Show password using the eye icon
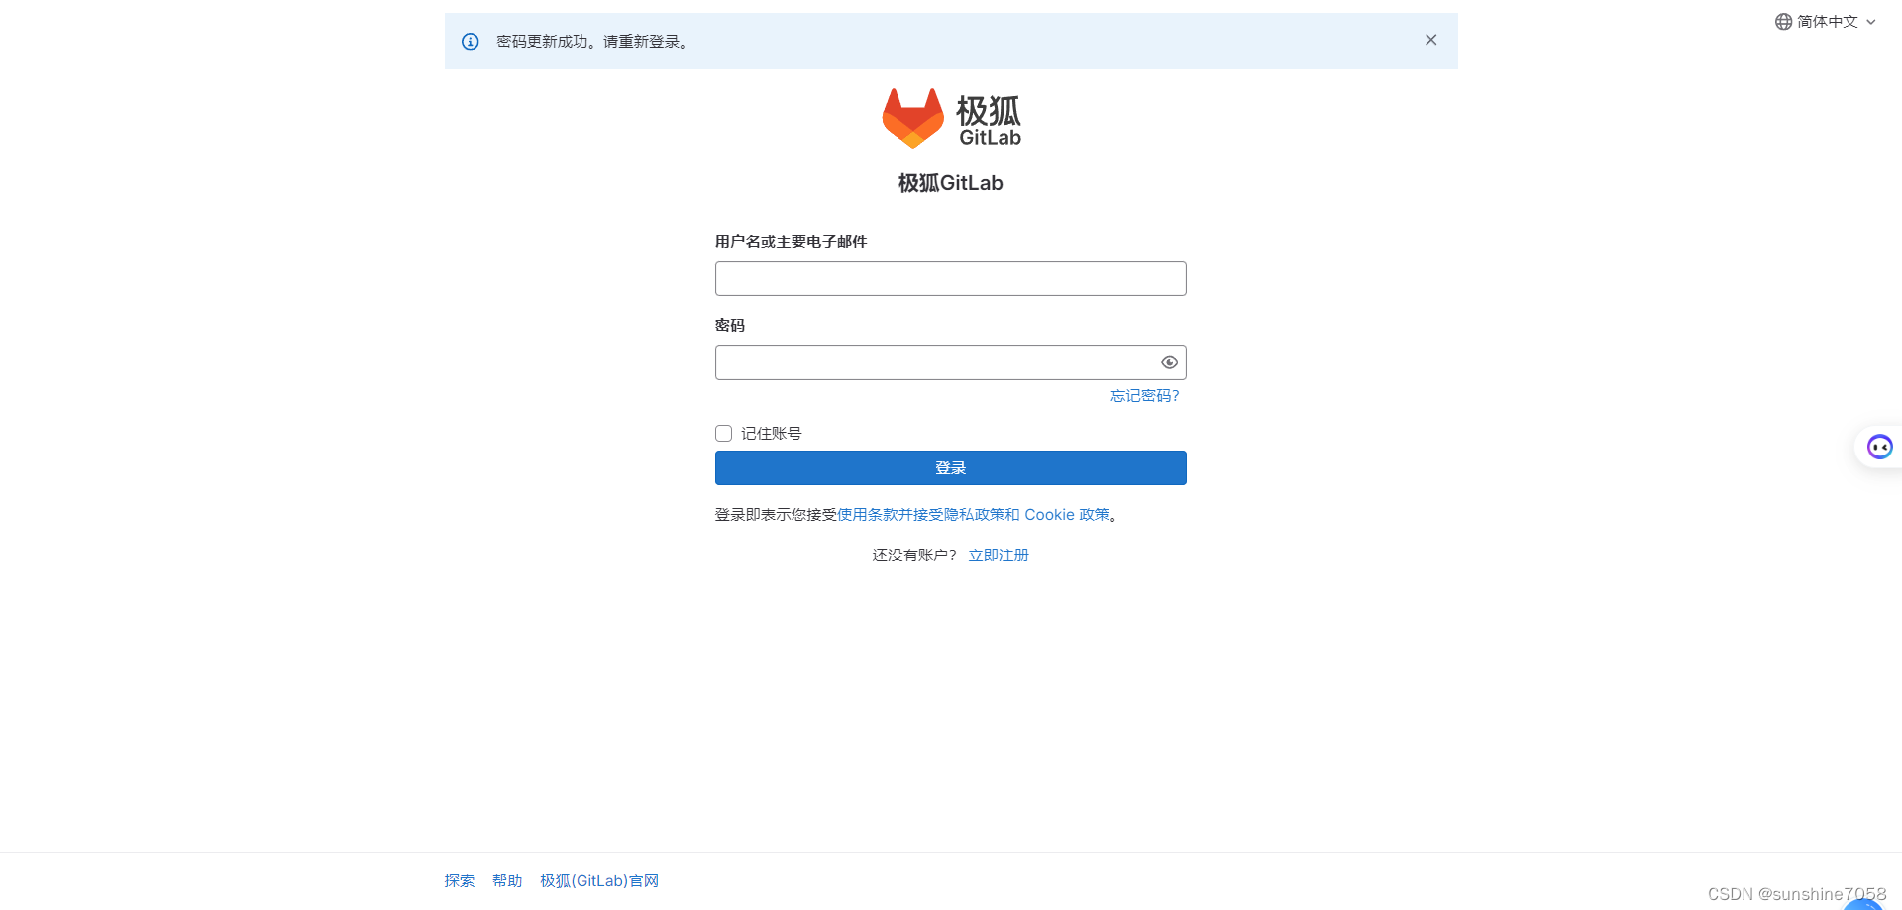 click(1169, 362)
